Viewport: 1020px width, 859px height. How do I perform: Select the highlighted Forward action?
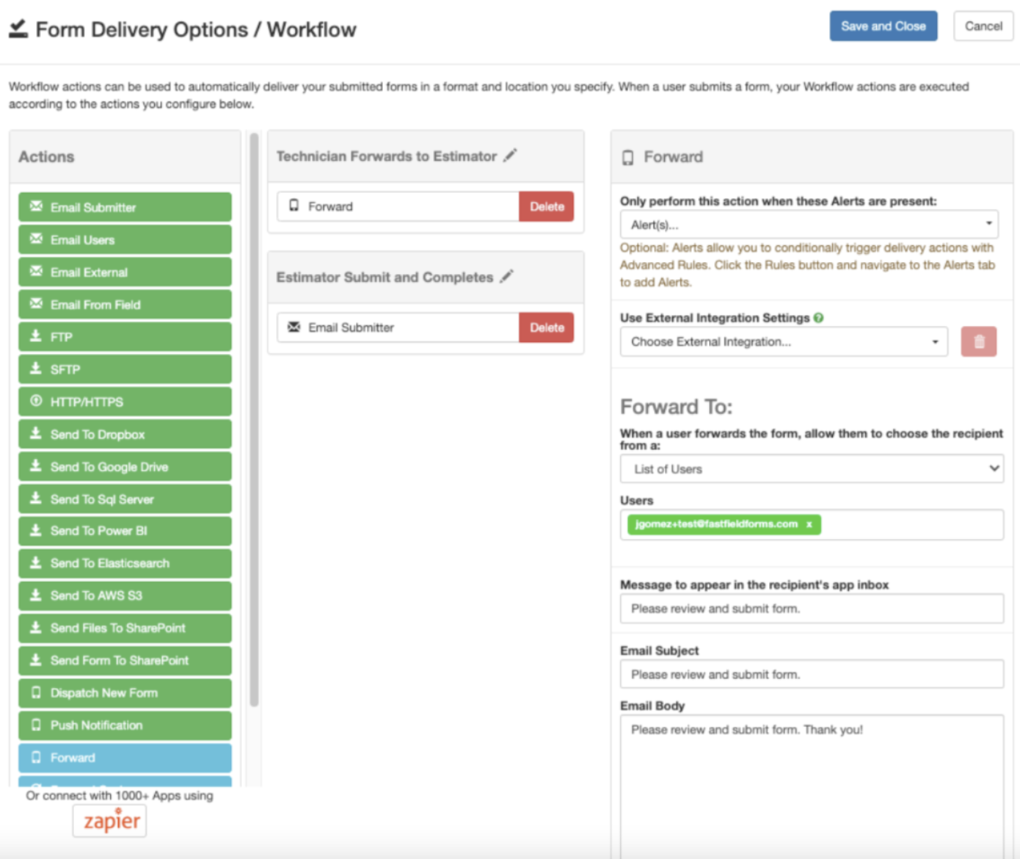(124, 757)
